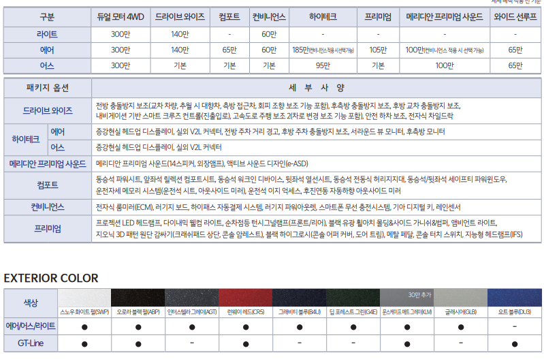Click the Deep Forest Green (G4E) swatch
This screenshot has height=359, width=544.
[353, 298]
